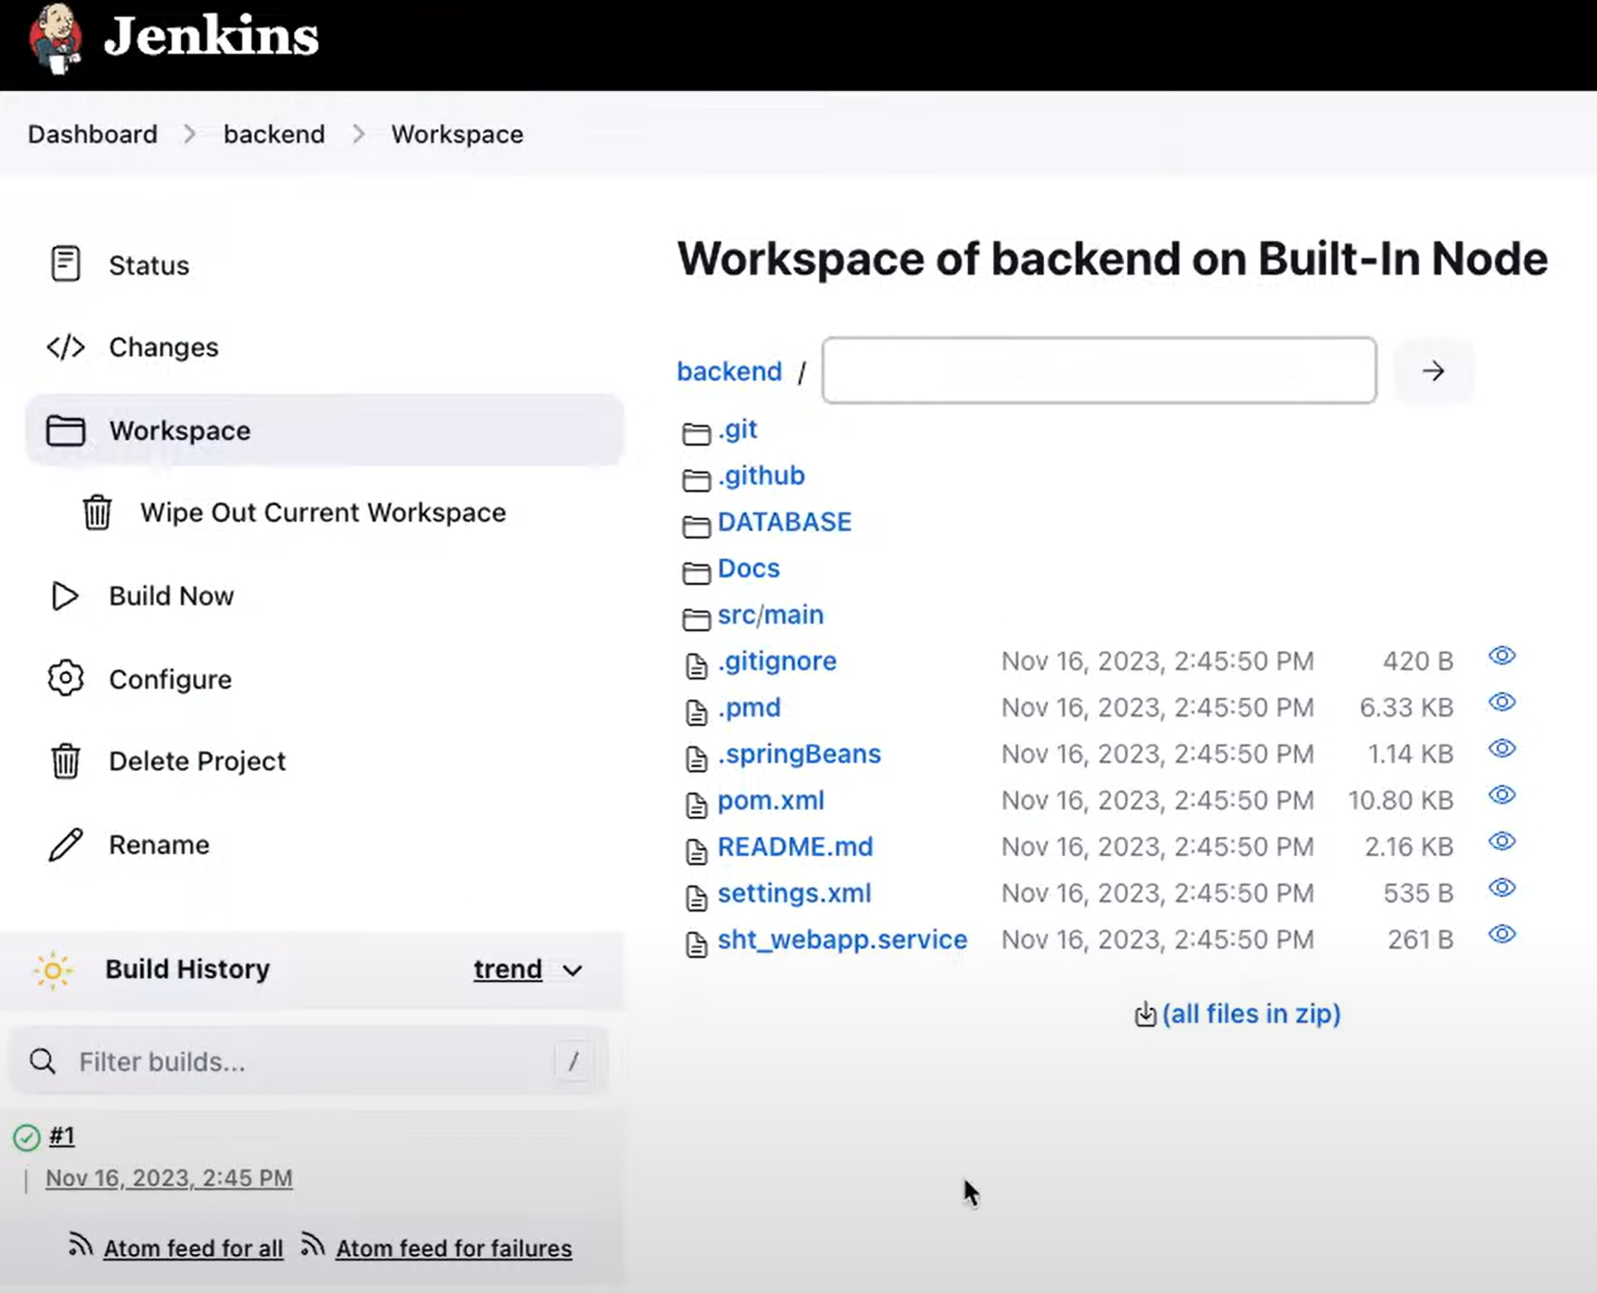The image size is (1597, 1293).
Task: Click the zip download icon
Action: point(1146,1015)
